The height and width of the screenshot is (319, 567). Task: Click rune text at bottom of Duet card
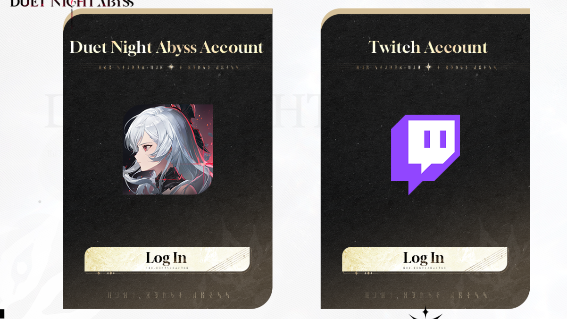[168, 295]
